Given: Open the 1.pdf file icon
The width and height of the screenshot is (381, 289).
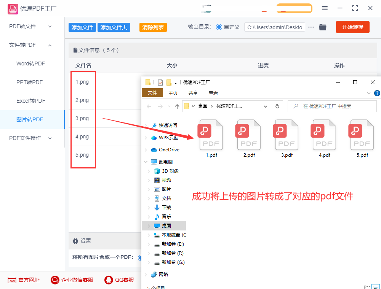Looking at the screenshot, I should (211, 135).
